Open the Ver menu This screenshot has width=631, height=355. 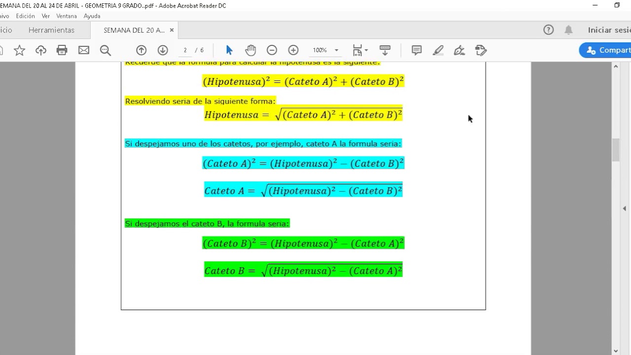pyautogui.click(x=46, y=16)
